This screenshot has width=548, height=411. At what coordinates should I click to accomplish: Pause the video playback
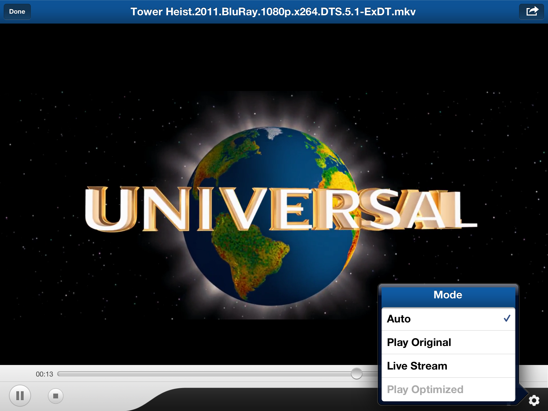click(20, 396)
